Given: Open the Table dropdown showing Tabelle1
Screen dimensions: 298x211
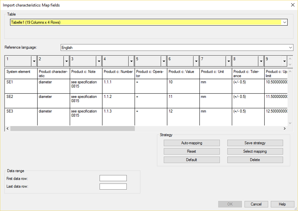Looking at the screenshot, I should (x=149, y=22).
